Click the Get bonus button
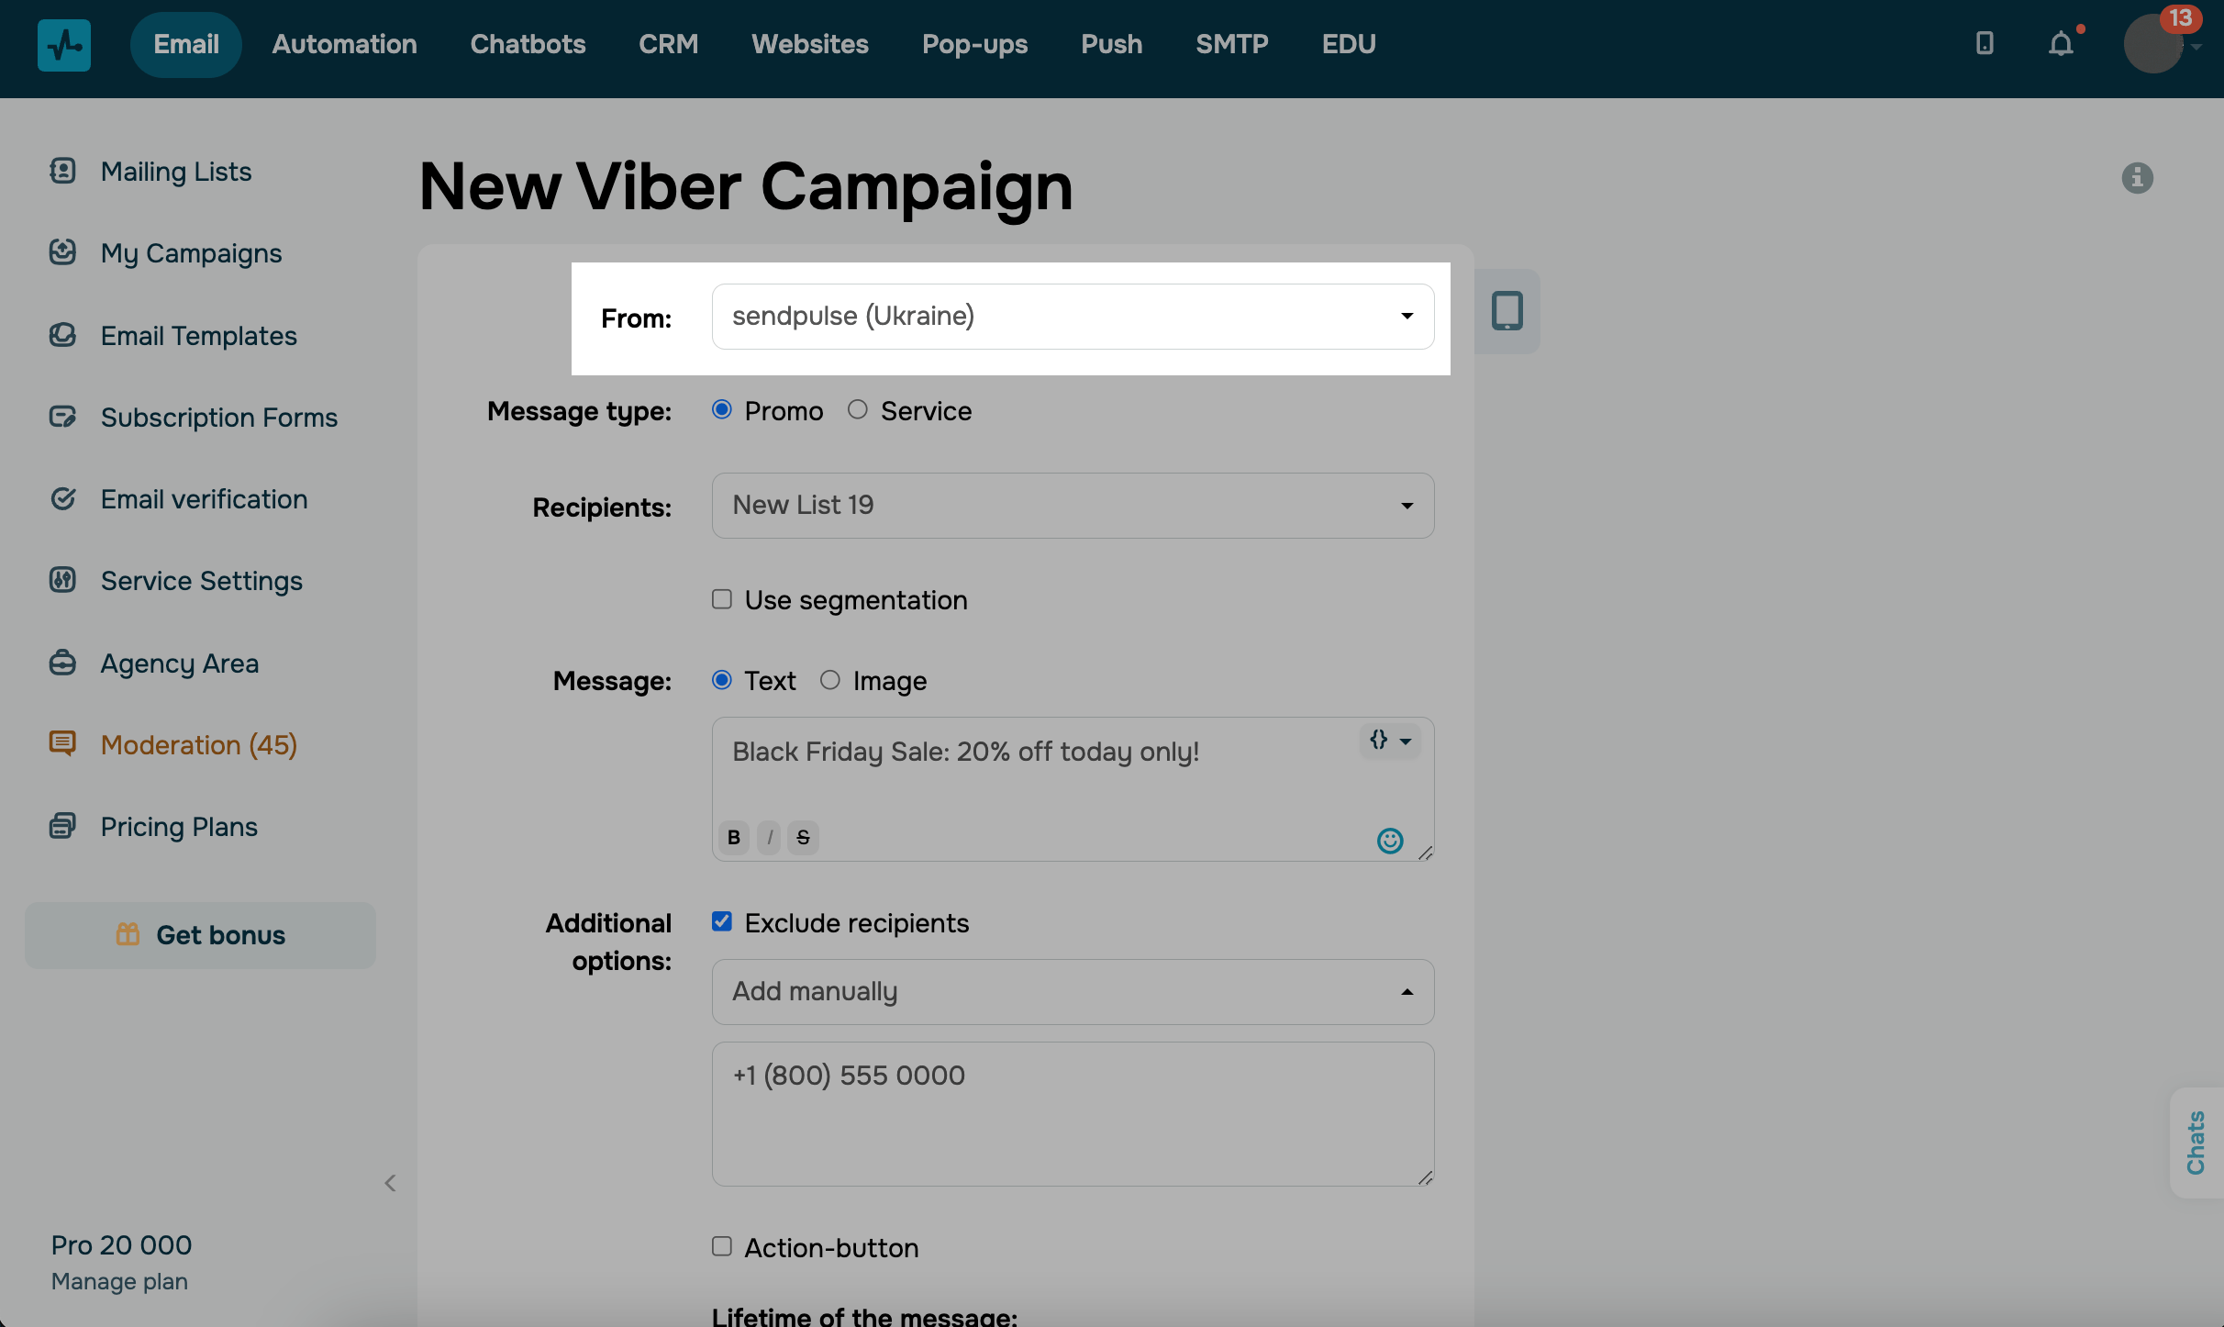The image size is (2224, 1327). click(200, 935)
